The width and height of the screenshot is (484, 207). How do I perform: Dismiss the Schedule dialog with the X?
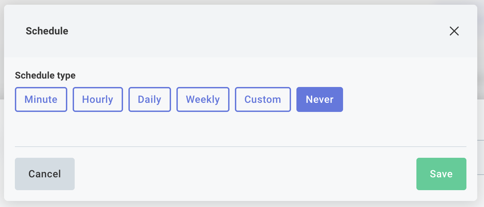(454, 31)
